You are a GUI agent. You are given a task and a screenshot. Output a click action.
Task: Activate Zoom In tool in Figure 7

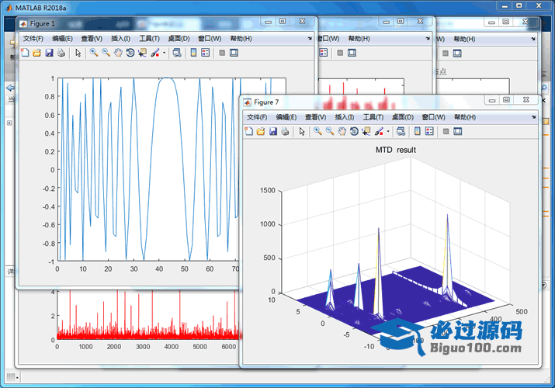317,131
